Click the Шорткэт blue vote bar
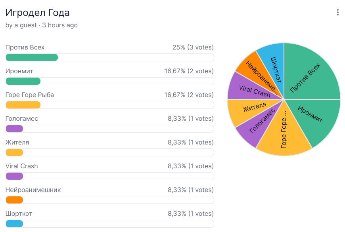The width and height of the screenshot is (345, 232). coord(14,224)
